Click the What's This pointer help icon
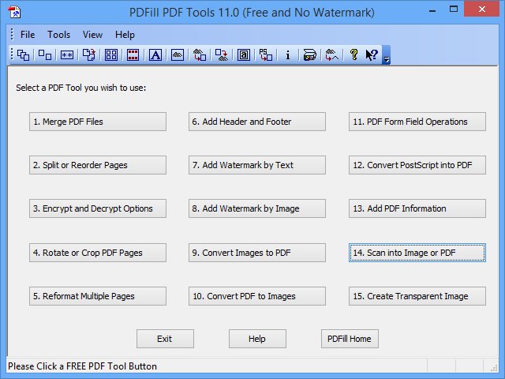The image size is (505, 379). coord(372,55)
